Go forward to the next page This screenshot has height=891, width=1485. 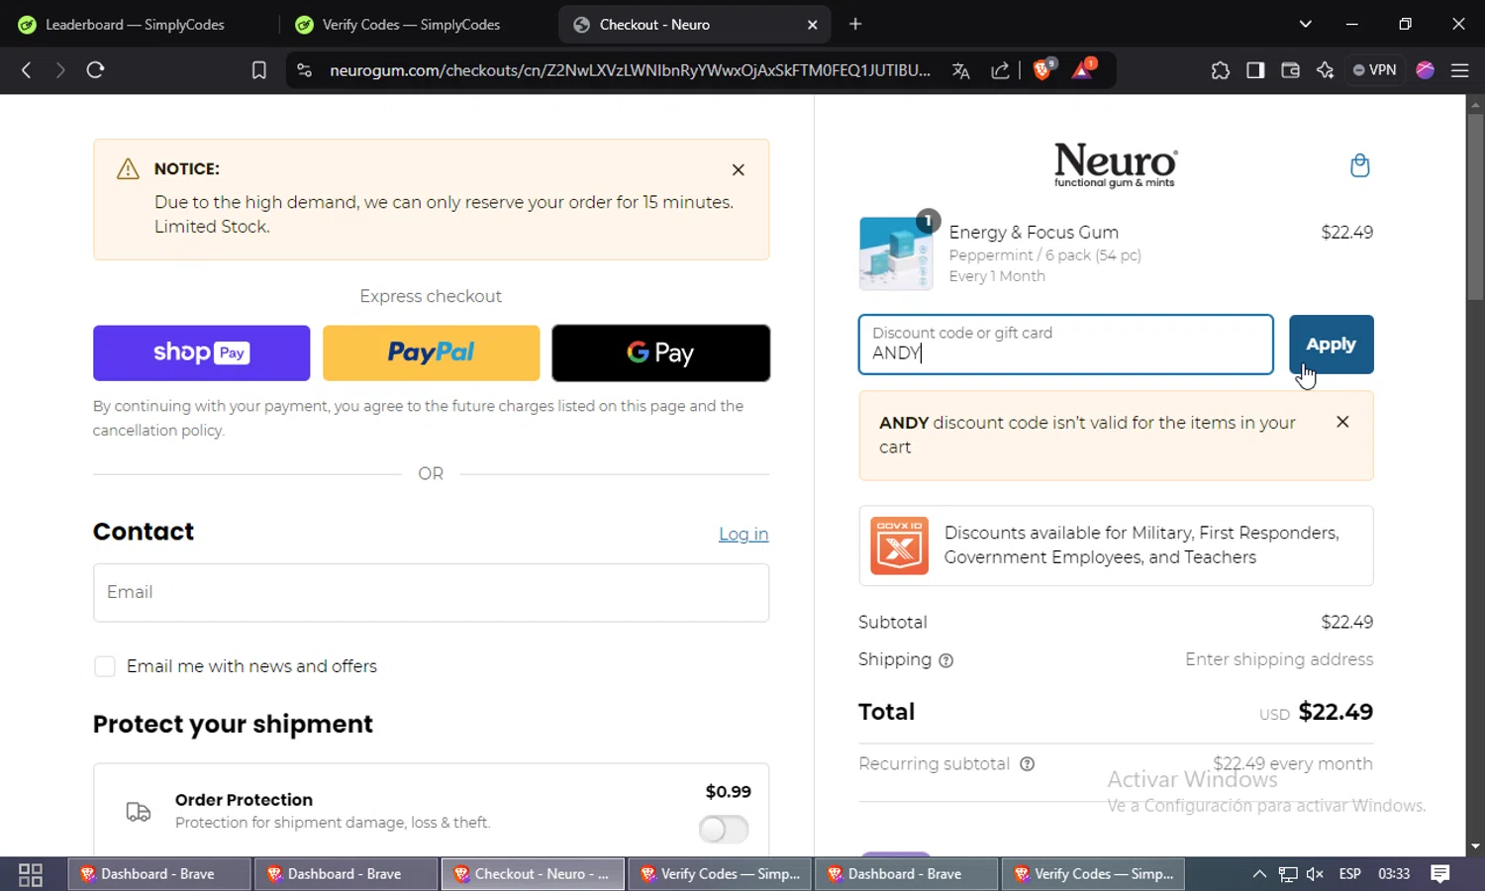60,70
